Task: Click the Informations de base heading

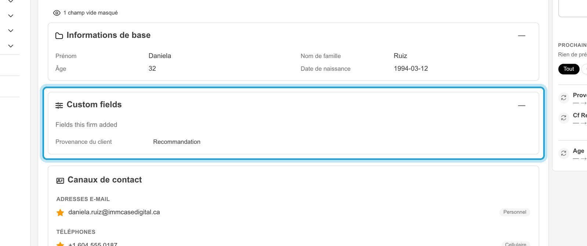Action: point(109,35)
